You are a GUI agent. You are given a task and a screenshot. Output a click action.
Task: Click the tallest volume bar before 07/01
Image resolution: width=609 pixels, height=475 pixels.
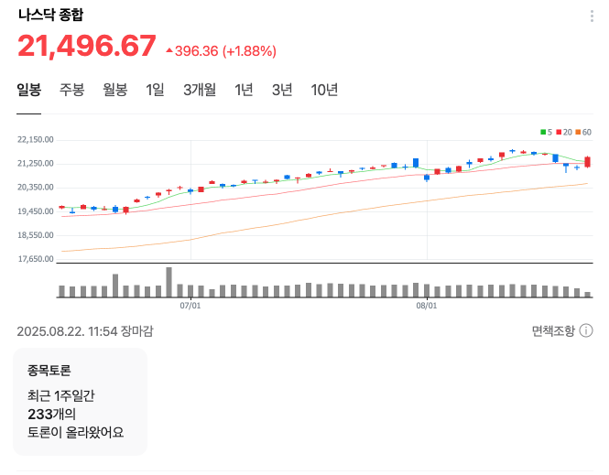pyautogui.click(x=169, y=282)
